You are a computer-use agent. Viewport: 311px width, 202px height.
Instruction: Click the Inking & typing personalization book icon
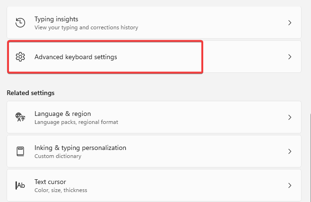tap(20, 151)
